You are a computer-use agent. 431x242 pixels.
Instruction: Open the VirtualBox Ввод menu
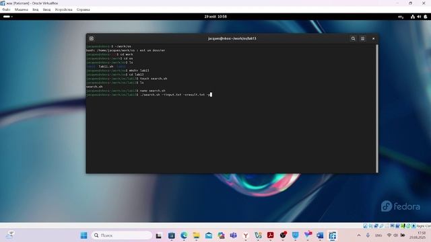click(46, 9)
